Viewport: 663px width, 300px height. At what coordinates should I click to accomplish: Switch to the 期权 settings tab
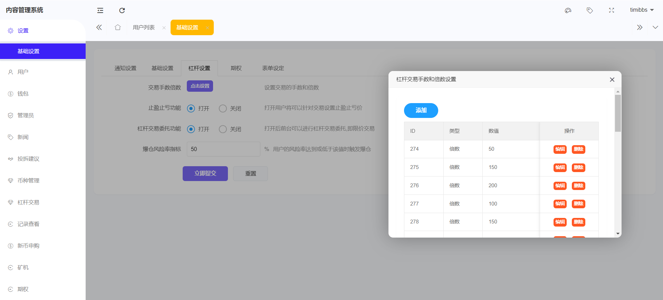(236, 68)
